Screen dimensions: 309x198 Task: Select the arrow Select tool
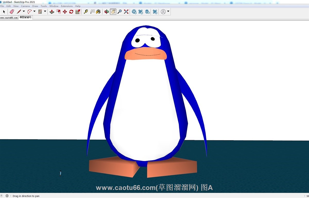(4, 12)
